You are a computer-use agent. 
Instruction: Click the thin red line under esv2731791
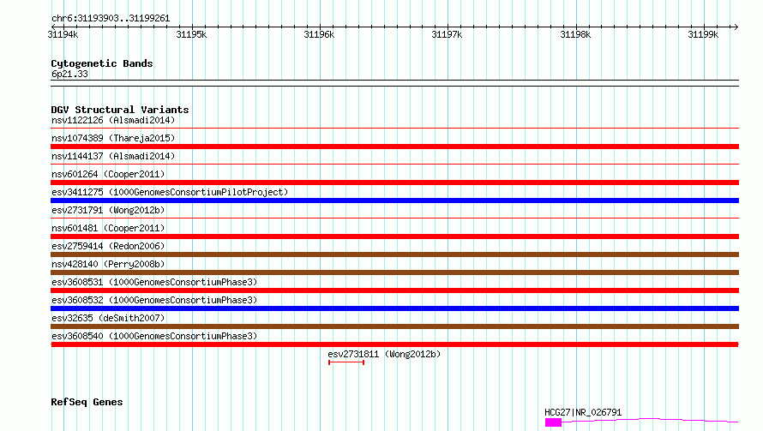[x=394, y=218]
